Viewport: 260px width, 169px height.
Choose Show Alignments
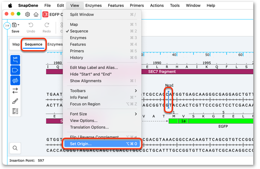point(102,81)
